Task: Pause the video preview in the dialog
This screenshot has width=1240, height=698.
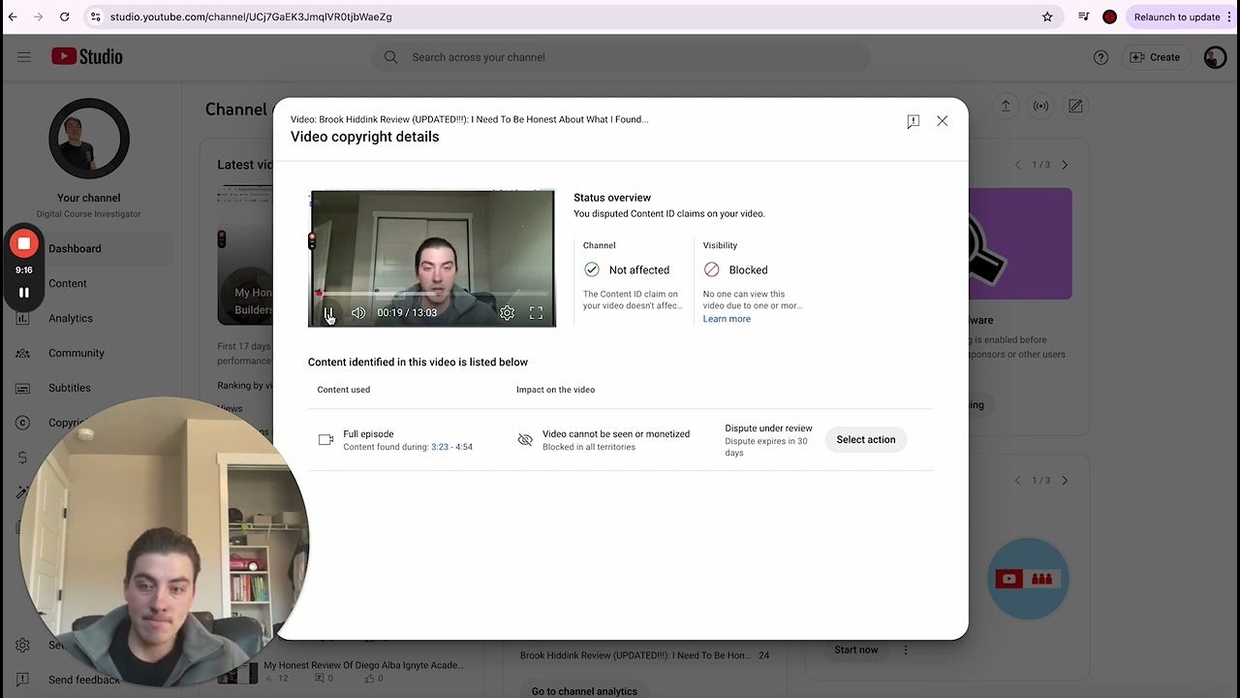Action: click(x=329, y=313)
